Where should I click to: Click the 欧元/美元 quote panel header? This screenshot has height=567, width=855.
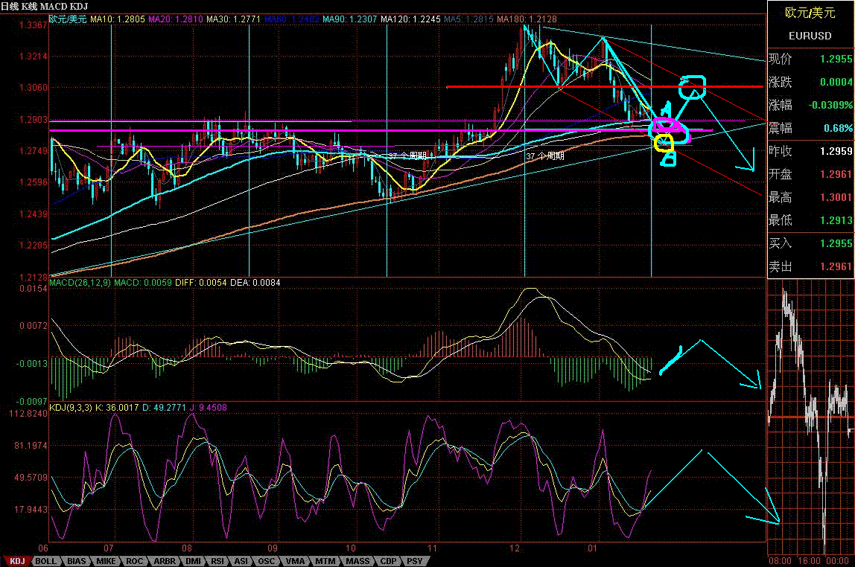810,13
